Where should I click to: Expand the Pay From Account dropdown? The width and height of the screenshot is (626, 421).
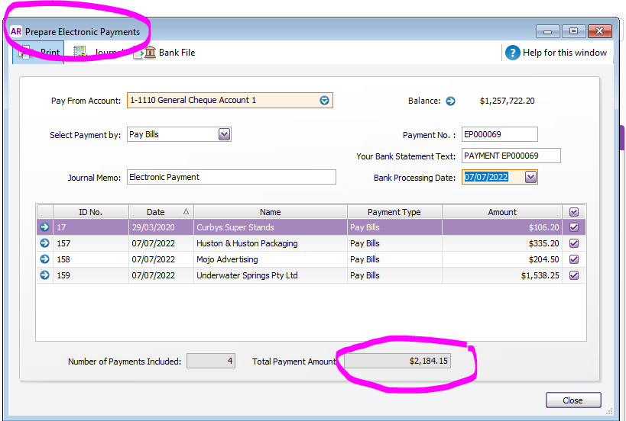[324, 101]
